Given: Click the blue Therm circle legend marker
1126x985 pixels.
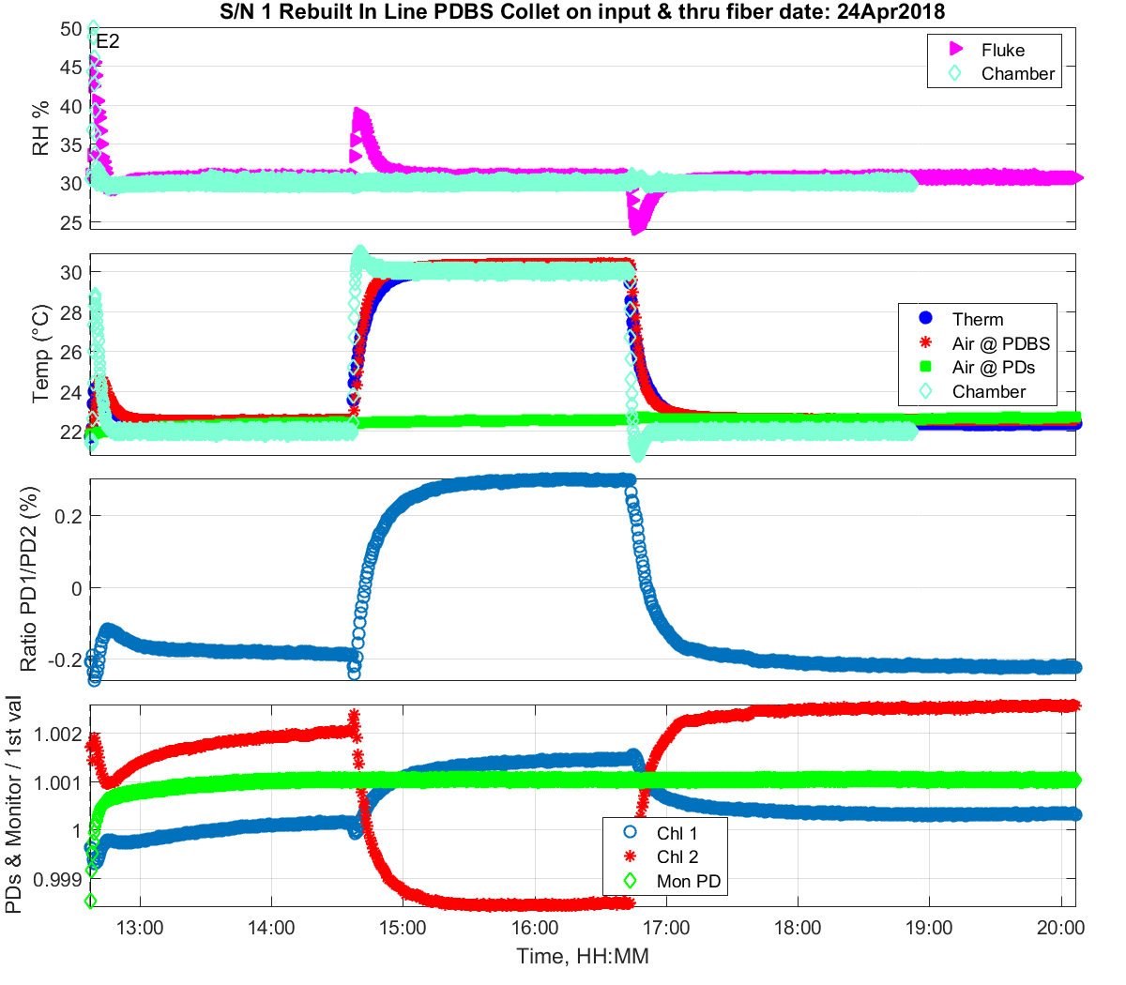Looking at the screenshot, I should 926,319.
